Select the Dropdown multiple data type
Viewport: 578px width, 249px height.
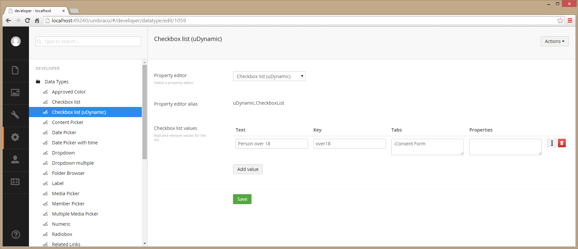[73, 163]
